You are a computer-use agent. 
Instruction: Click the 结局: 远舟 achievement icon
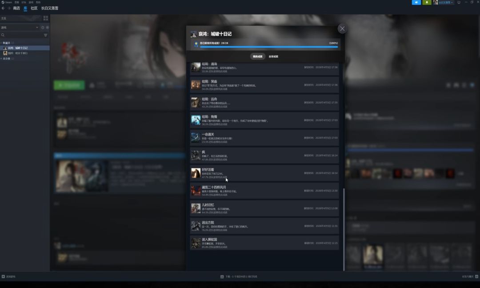[196, 103]
